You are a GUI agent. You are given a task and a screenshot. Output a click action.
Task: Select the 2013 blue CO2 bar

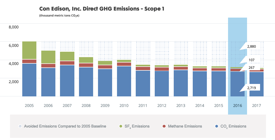pyautogui.click(x=181, y=83)
